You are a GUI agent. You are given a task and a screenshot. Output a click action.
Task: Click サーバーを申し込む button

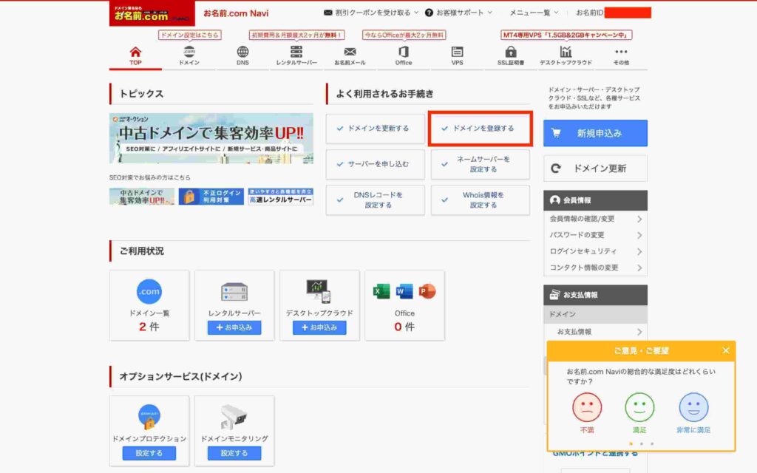[x=375, y=164]
